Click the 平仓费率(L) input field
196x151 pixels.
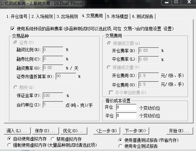[x=149, y=59]
